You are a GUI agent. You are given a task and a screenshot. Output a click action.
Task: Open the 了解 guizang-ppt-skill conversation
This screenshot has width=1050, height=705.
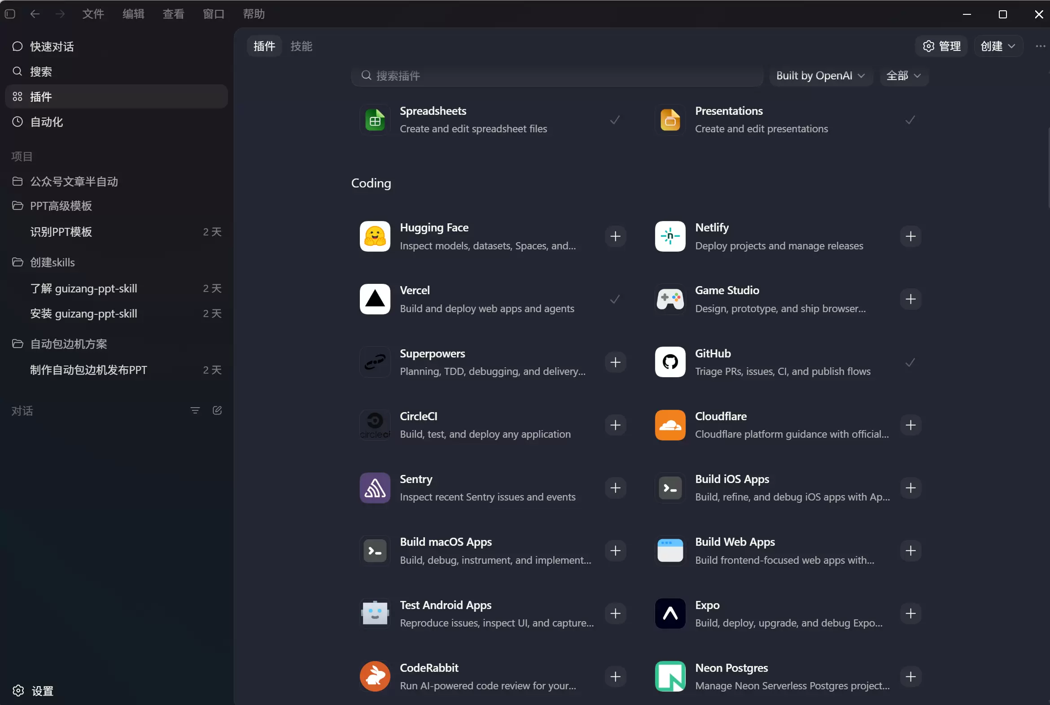[x=116, y=289]
